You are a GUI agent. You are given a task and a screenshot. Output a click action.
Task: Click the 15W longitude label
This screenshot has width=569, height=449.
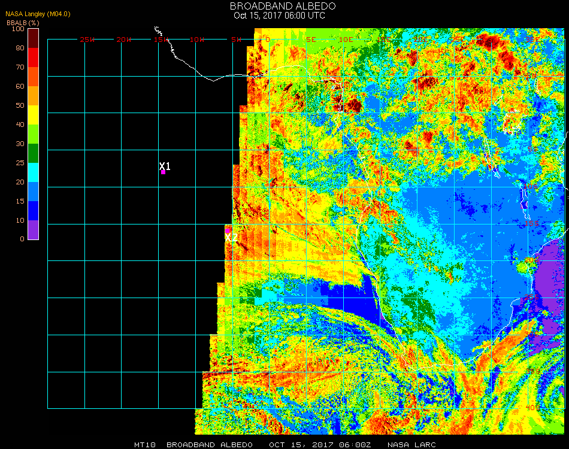pos(161,40)
